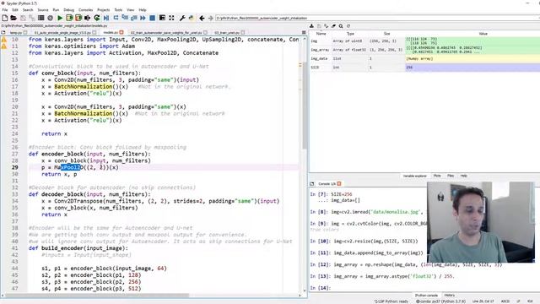Screen dimensions: 540x304
Task: Open the Projects menu
Action: point(103,10)
